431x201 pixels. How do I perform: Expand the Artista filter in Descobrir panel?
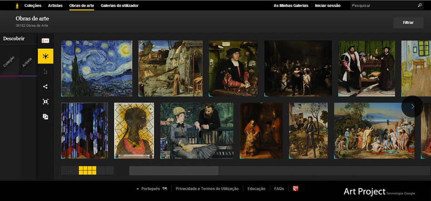(x=27, y=61)
